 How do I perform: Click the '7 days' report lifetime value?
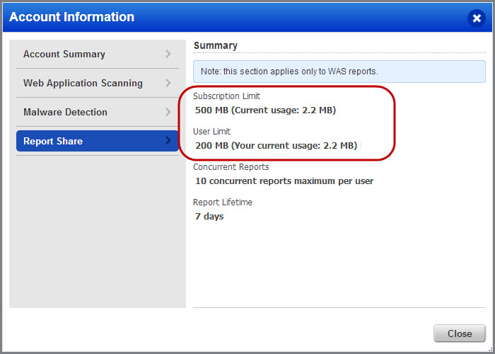click(209, 217)
